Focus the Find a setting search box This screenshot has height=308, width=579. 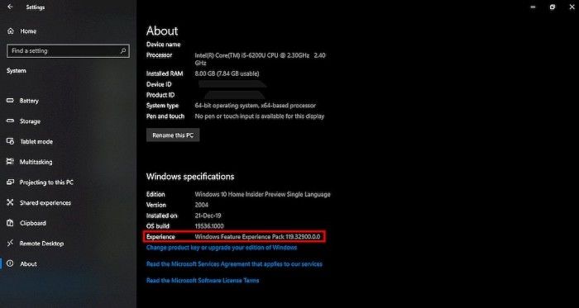click(68, 51)
